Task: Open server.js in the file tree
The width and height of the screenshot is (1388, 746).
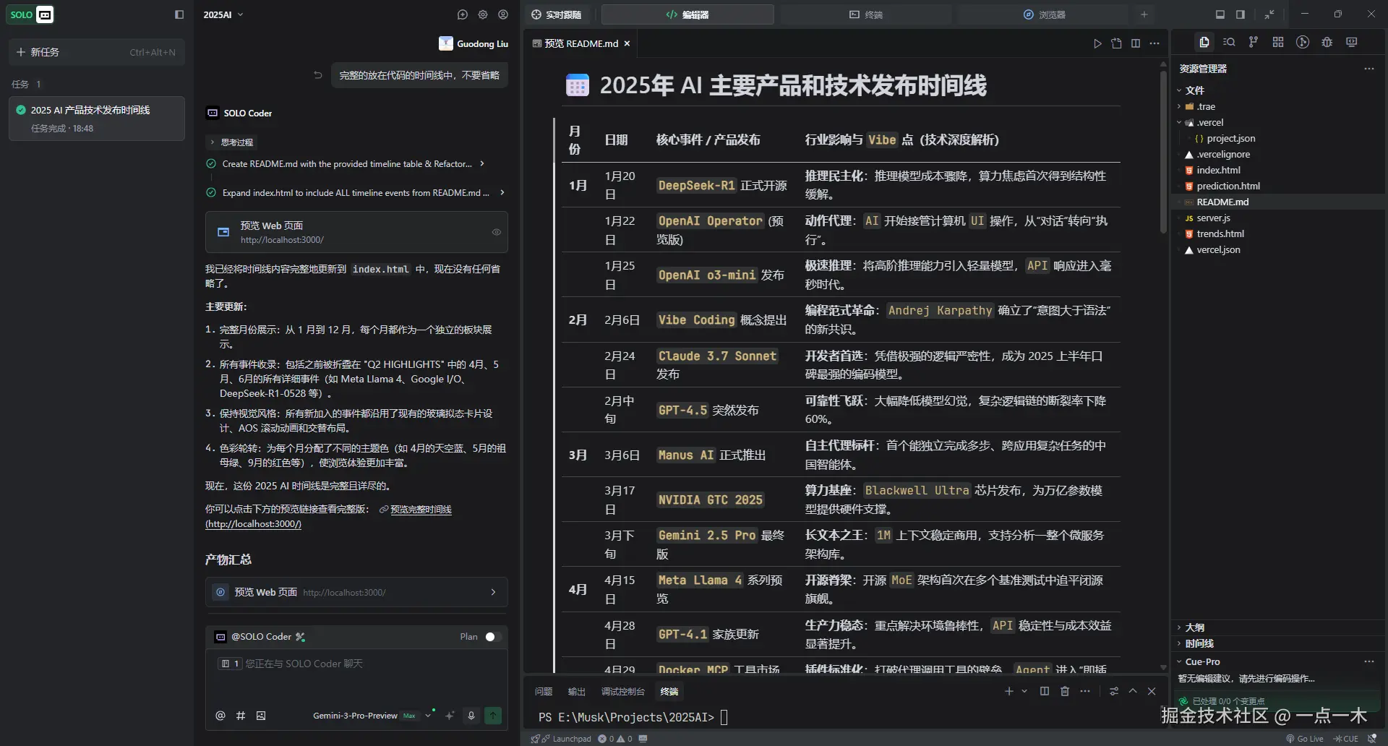Action: click(x=1213, y=218)
